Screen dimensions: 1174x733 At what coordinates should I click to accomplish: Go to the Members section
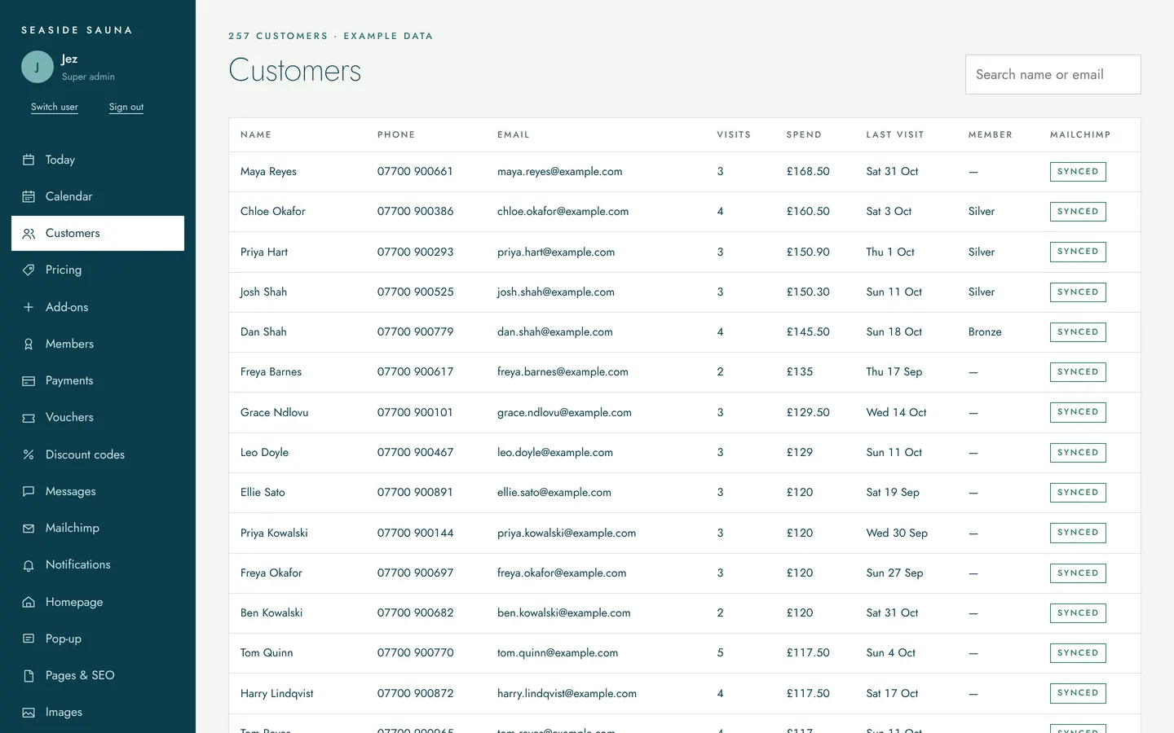click(98, 344)
